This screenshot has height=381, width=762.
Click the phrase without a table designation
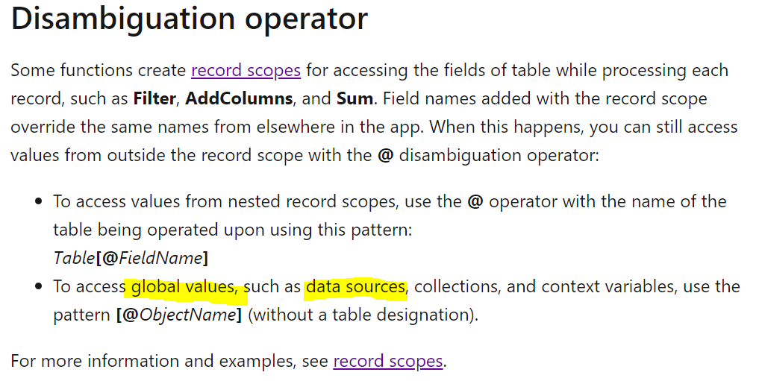363,315
